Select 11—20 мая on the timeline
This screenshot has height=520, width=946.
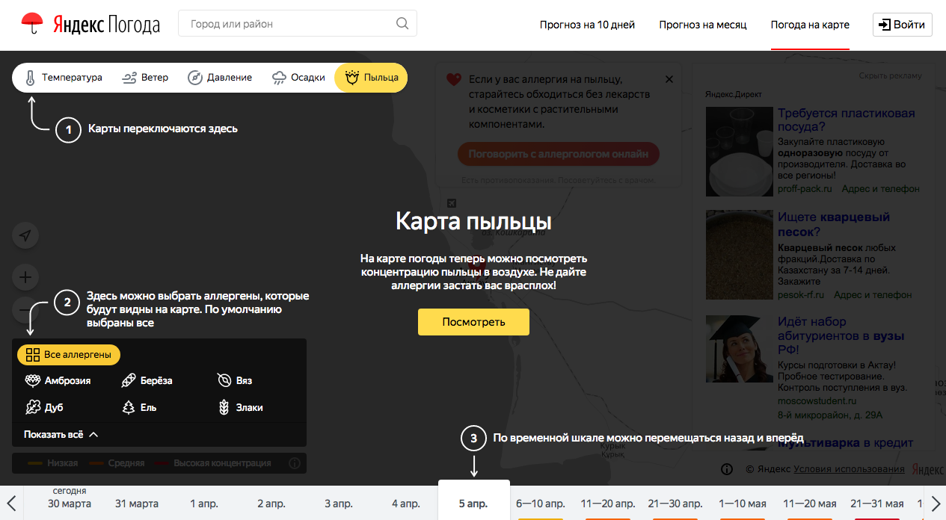coord(810,503)
